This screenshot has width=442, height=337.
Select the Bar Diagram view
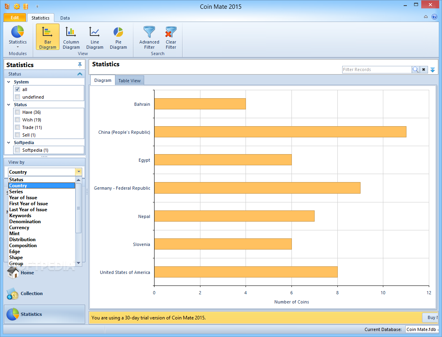coord(48,37)
